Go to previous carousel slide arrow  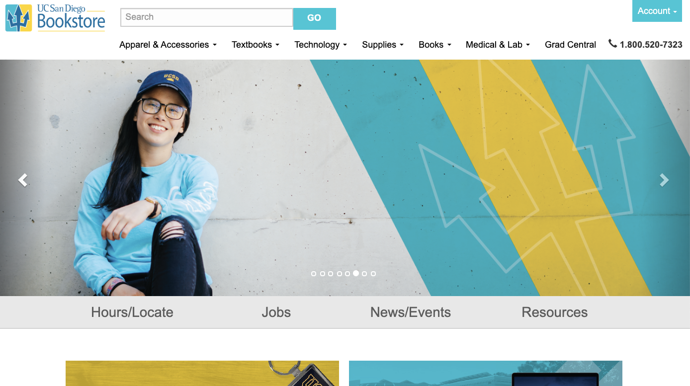(x=23, y=180)
